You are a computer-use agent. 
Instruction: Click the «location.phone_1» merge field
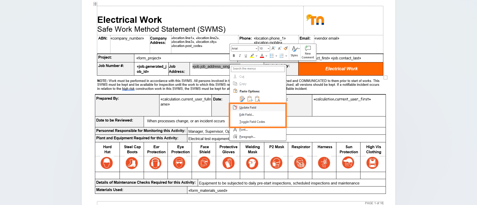click(270, 38)
